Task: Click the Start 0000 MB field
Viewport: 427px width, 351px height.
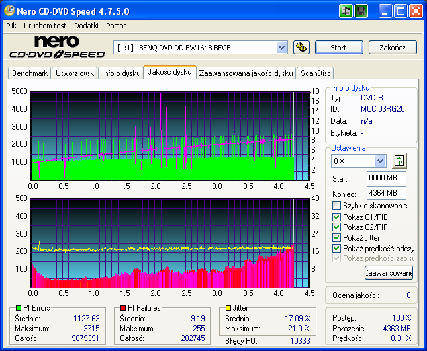Action: (x=387, y=178)
